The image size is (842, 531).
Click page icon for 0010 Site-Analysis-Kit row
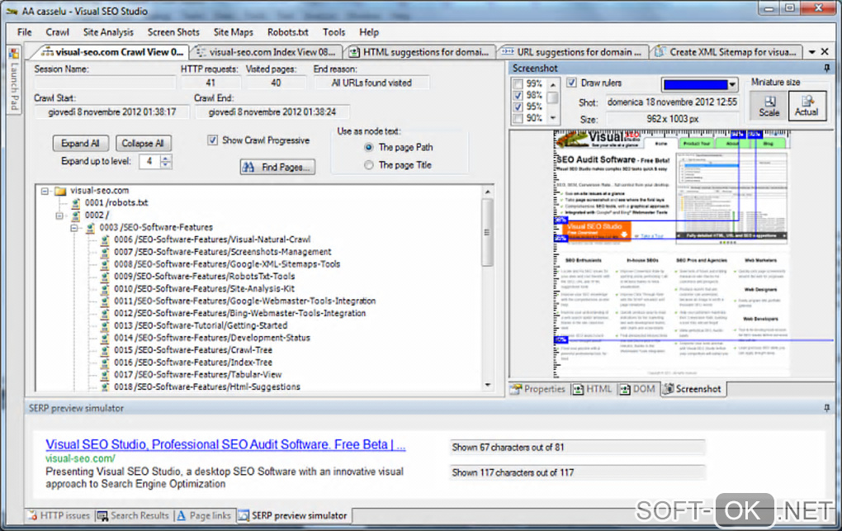pyautogui.click(x=106, y=289)
